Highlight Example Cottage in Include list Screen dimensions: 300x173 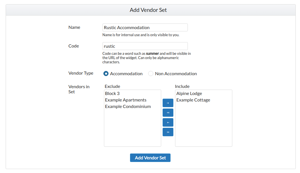(x=193, y=100)
